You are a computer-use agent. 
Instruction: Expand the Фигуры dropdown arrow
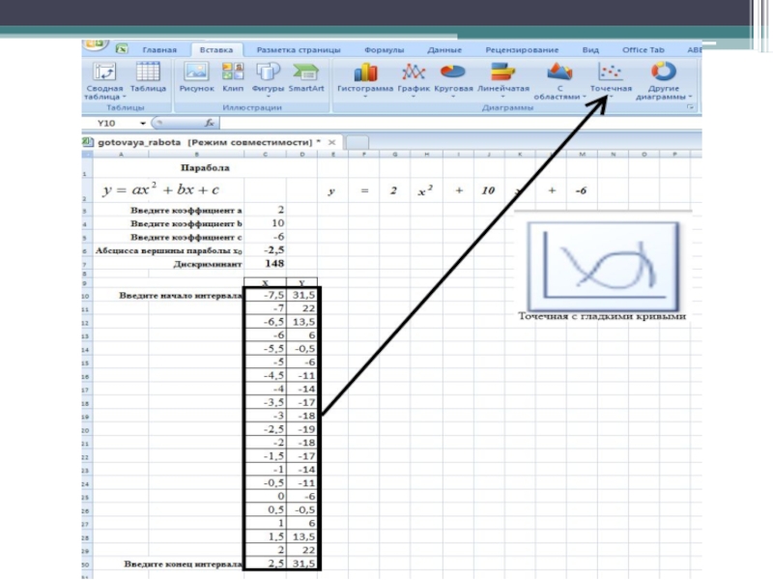268,97
